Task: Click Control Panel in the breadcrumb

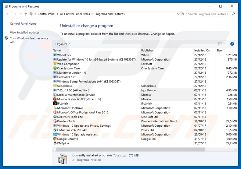Action: click(x=46, y=14)
